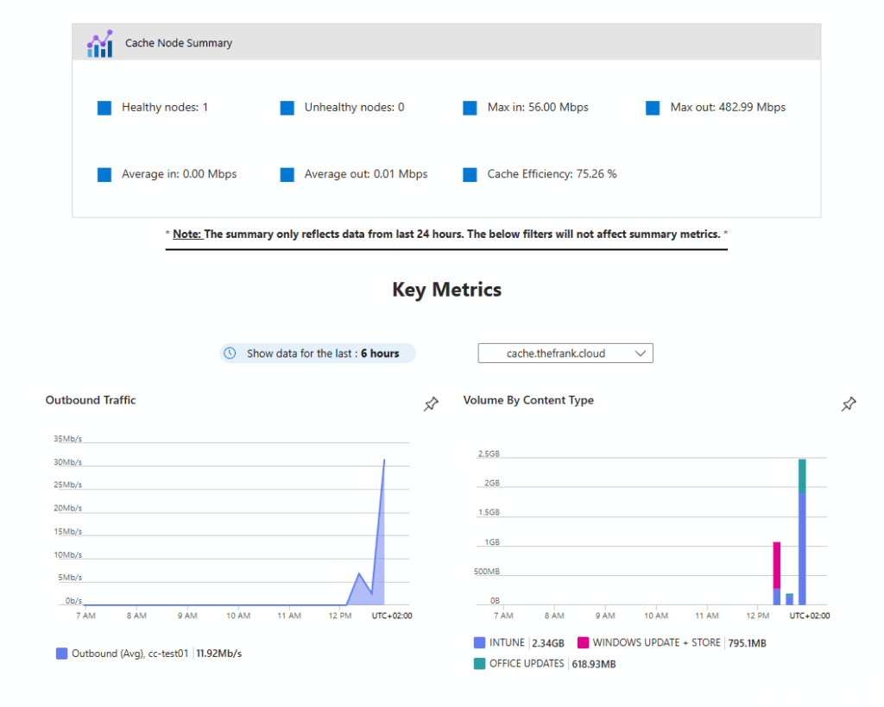Click the Healthy nodes blue square icon
Image resolution: width=884 pixels, height=707 pixels.
click(104, 108)
